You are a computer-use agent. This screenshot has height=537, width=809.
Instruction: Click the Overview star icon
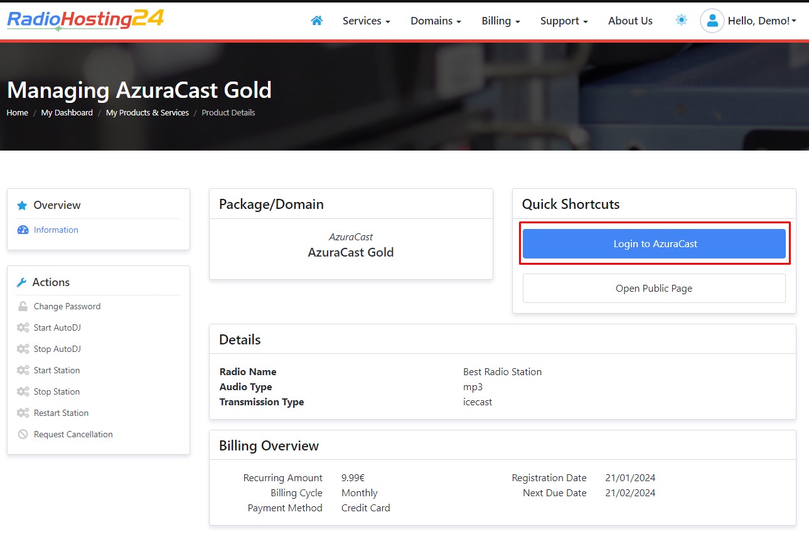(x=22, y=205)
